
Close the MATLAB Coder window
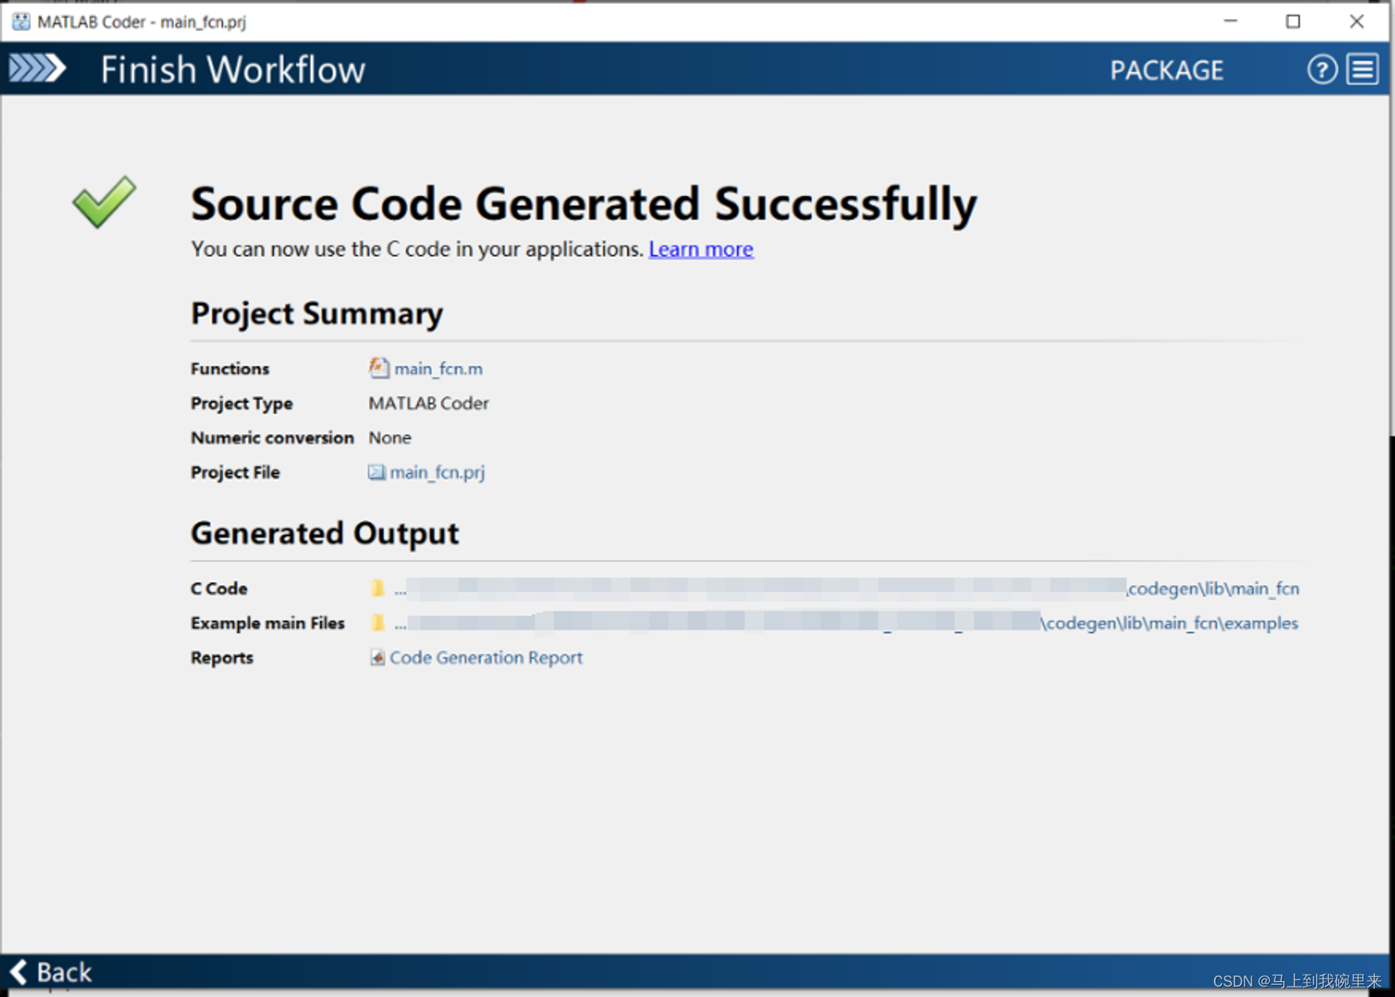(x=1356, y=22)
